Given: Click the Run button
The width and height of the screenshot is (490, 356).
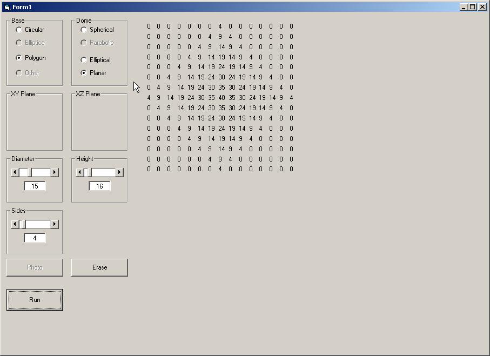Looking at the screenshot, I should tap(35, 300).
